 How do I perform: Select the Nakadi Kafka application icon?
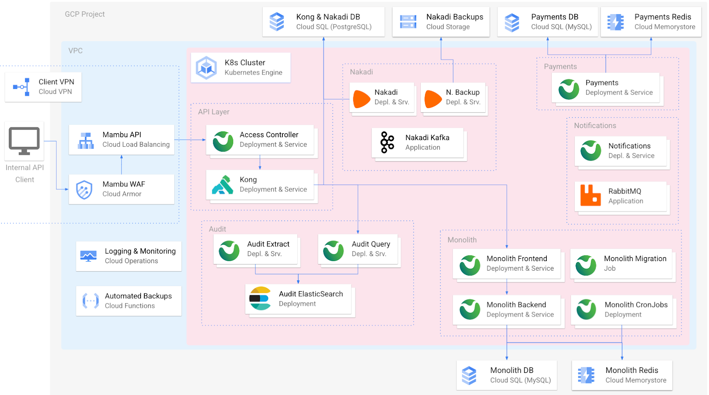point(387,142)
